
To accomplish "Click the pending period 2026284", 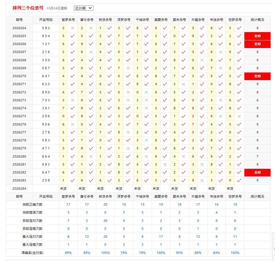I will pyautogui.click(x=19, y=189).
